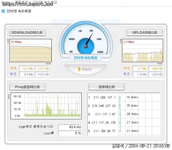Click the upload maximum 459 KB field
172x150 pixels.
click(155, 69)
